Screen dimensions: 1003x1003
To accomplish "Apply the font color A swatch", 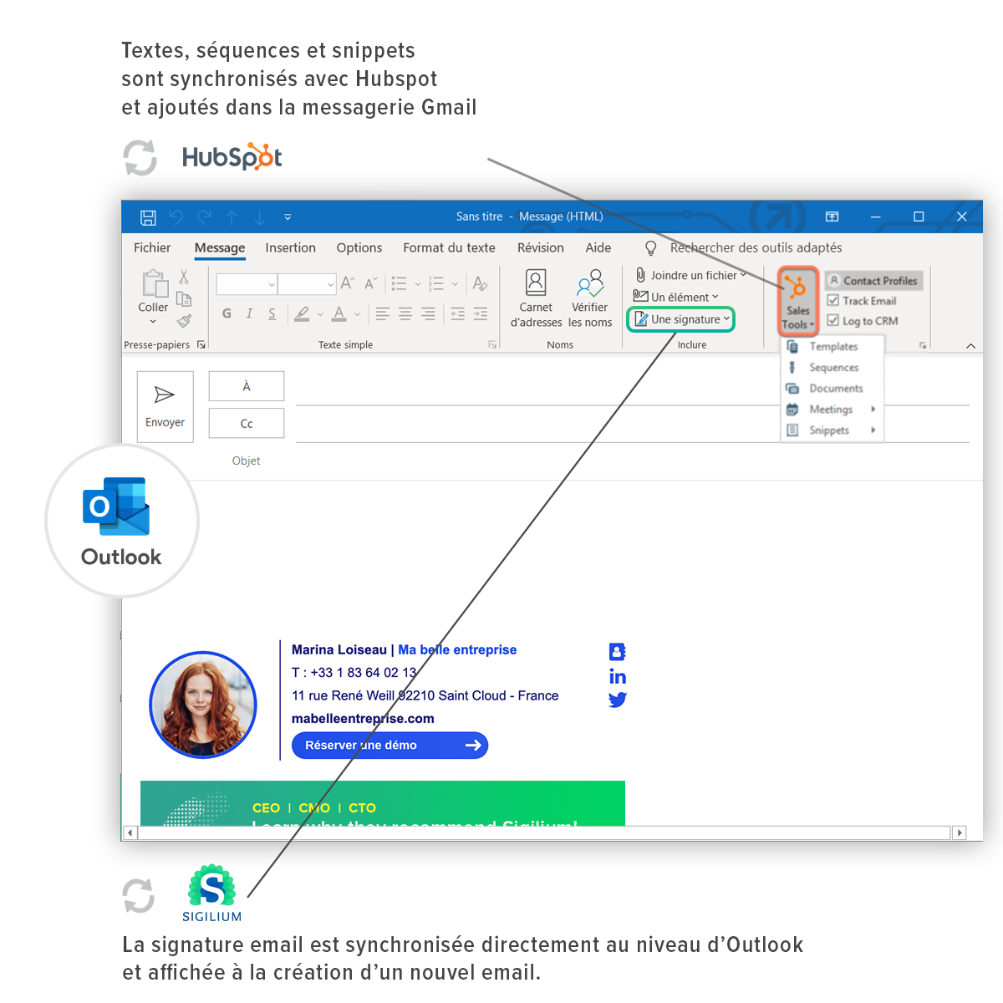I will [x=339, y=313].
